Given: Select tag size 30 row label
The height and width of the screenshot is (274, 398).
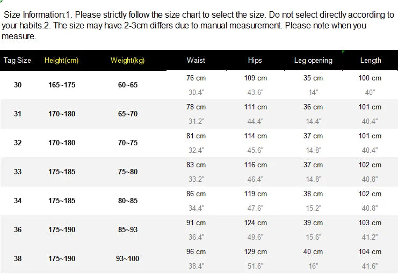Looking at the screenshot, I should point(18,85).
